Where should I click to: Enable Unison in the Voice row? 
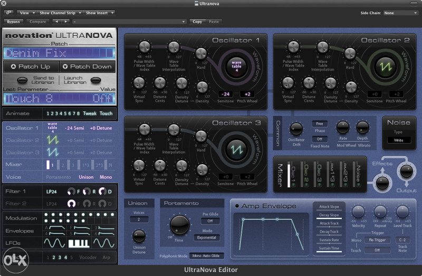point(86,177)
